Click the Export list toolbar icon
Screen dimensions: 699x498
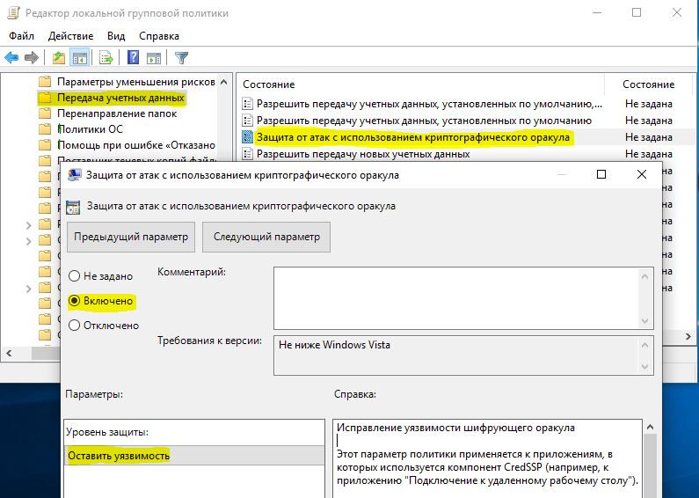click(106, 57)
